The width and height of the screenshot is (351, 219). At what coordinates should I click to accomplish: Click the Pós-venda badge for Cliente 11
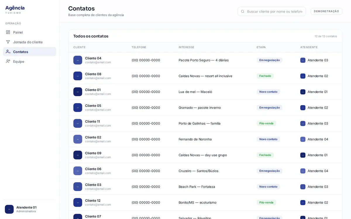[266, 123]
